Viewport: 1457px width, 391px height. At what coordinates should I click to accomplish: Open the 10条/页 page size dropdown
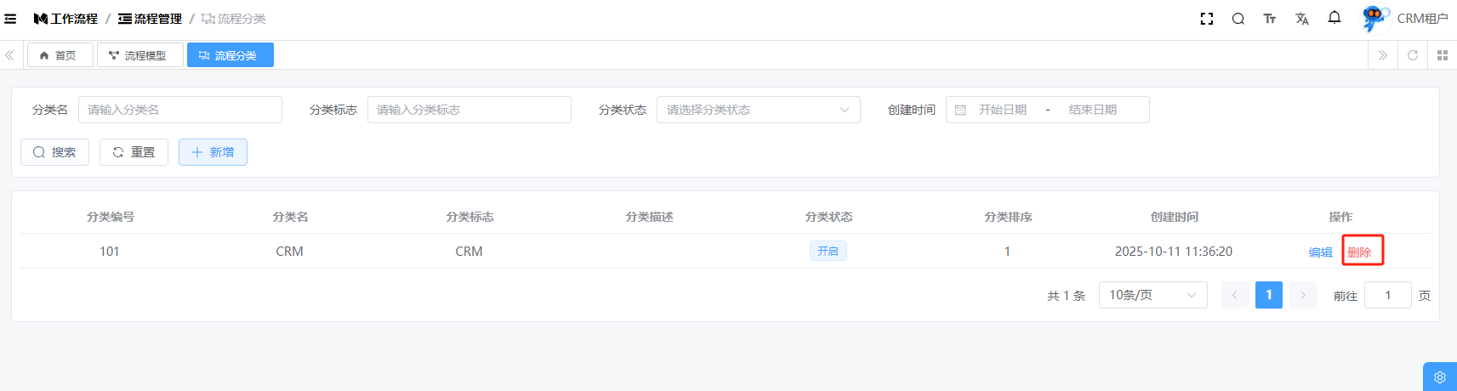pos(1153,295)
